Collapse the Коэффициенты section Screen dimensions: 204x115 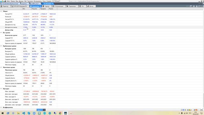(x=1, y=107)
